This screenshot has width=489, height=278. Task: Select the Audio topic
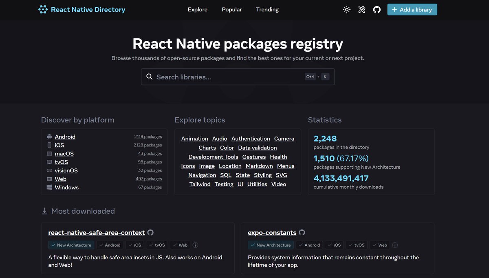point(220,139)
